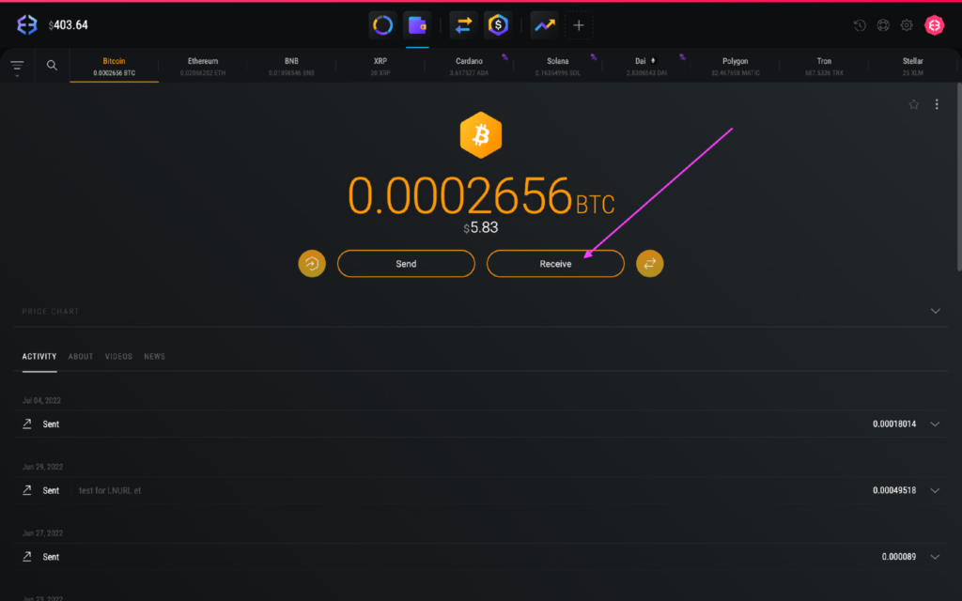
Task: Favorite Bitcoin with the star icon
Action: (x=913, y=104)
